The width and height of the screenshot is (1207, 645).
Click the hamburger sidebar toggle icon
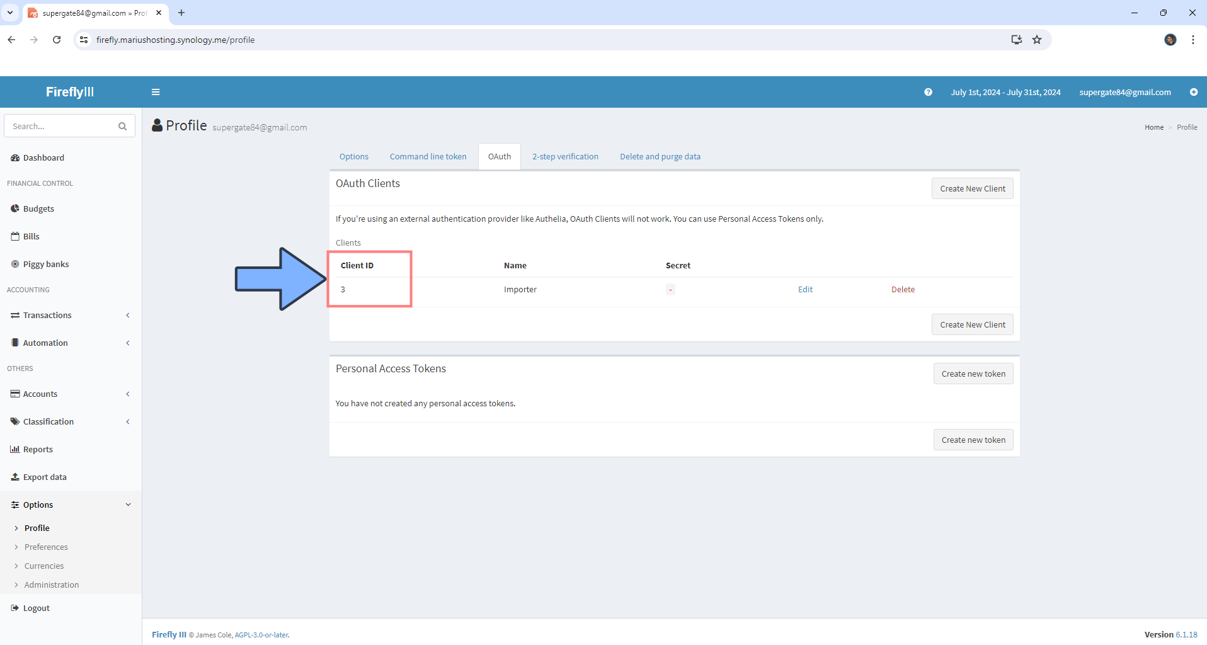pyautogui.click(x=156, y=92)
